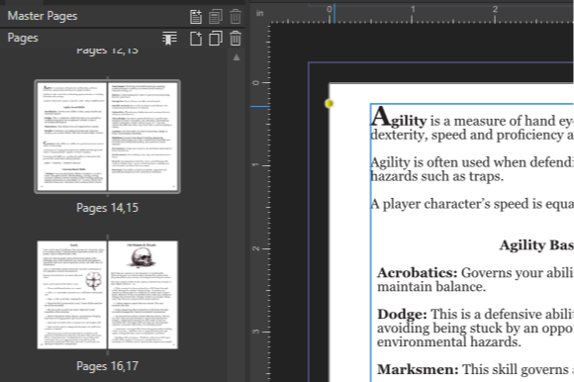Click the 'Acrobatics:' skill heading

(x=418, y=272)
